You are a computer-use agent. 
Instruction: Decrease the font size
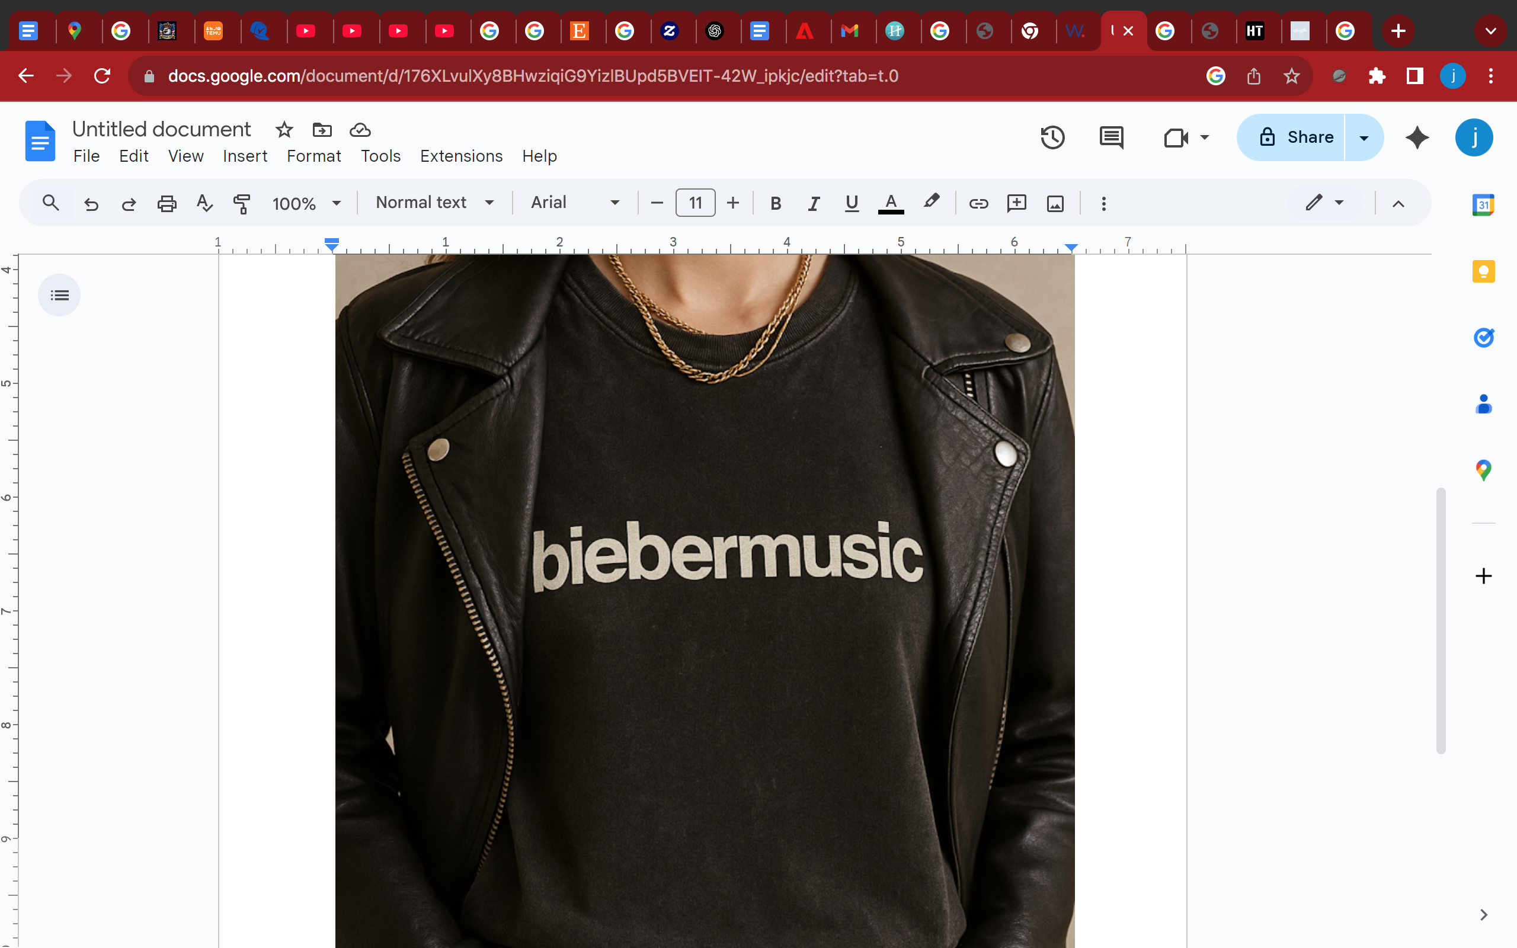pyautogui.click(x=657, y=203)
